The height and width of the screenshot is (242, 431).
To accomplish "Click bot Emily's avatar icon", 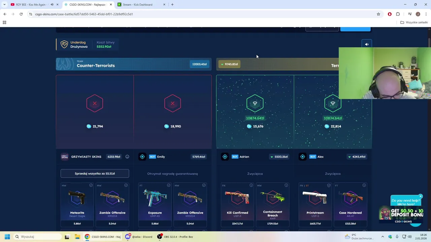I will point(142,157).
